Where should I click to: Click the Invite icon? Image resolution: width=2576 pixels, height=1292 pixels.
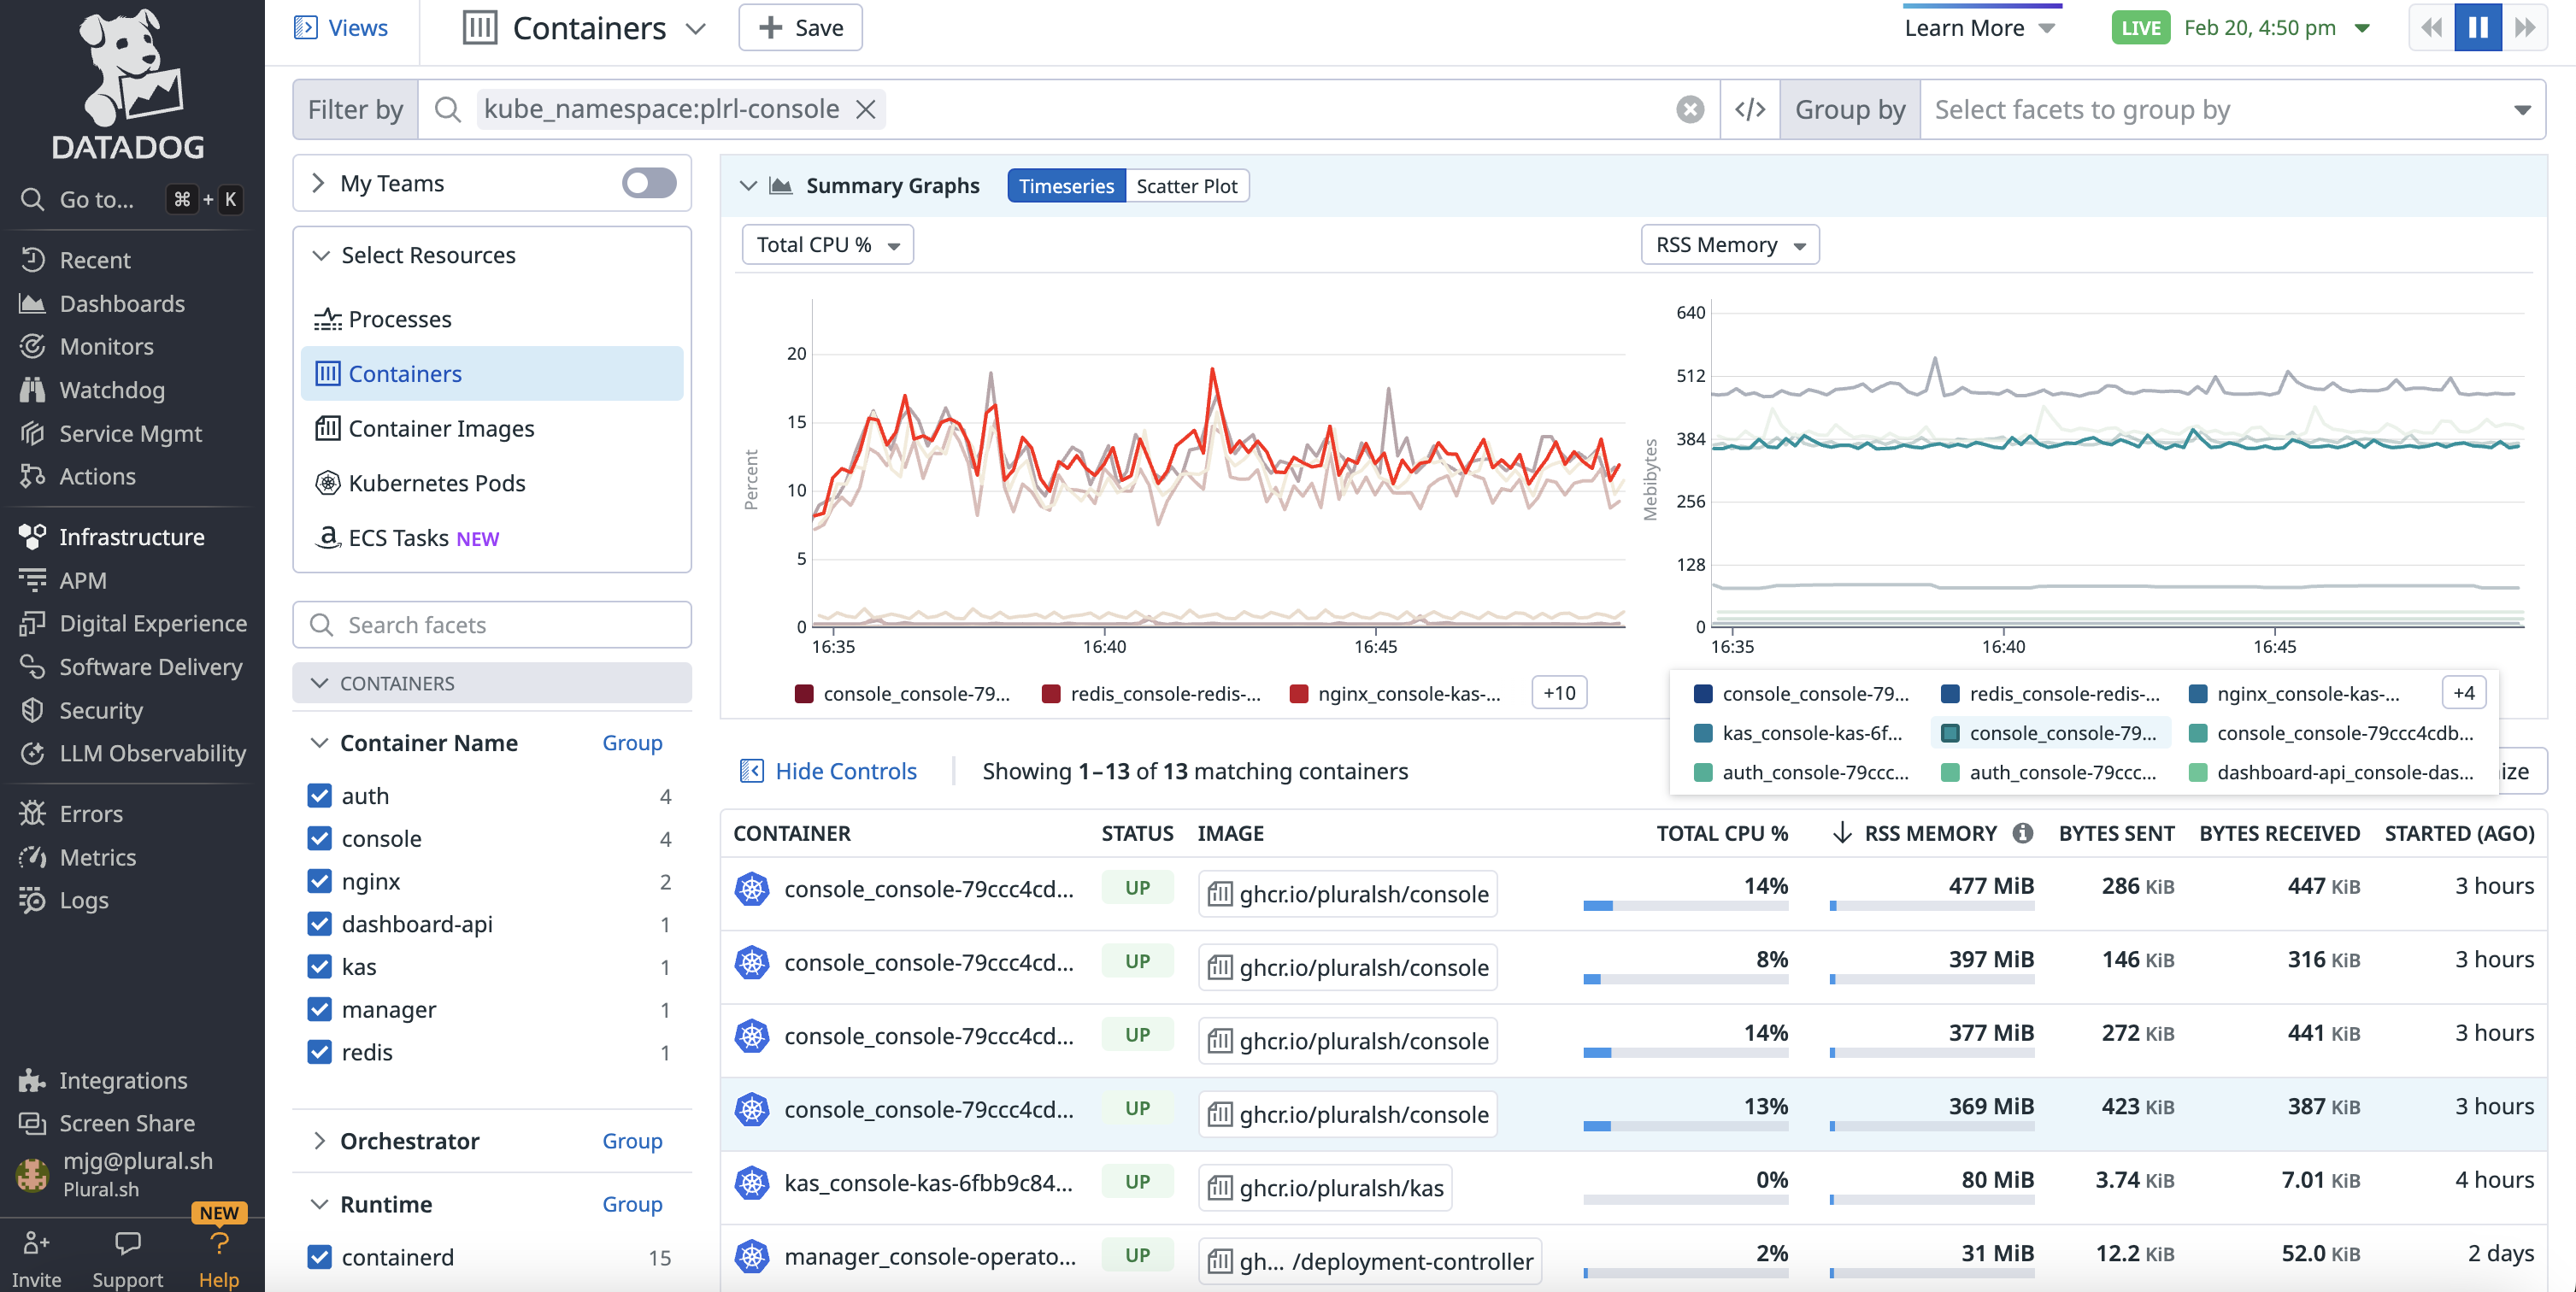click(36, 1243)
